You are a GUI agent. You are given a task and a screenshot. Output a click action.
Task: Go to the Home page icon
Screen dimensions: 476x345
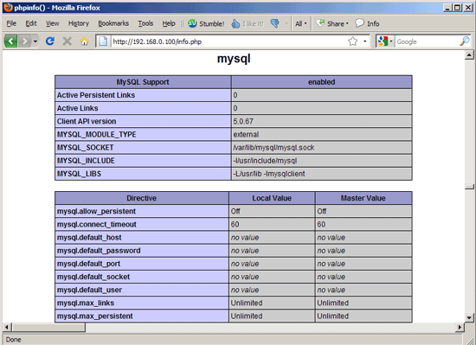pos(85,42)
